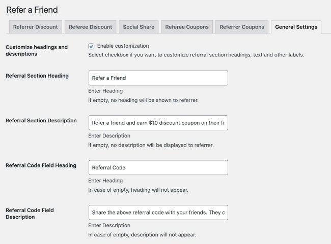
Task: Click into the Referral Section Description input
Action: pyautogui.click(x=158, y=123)
